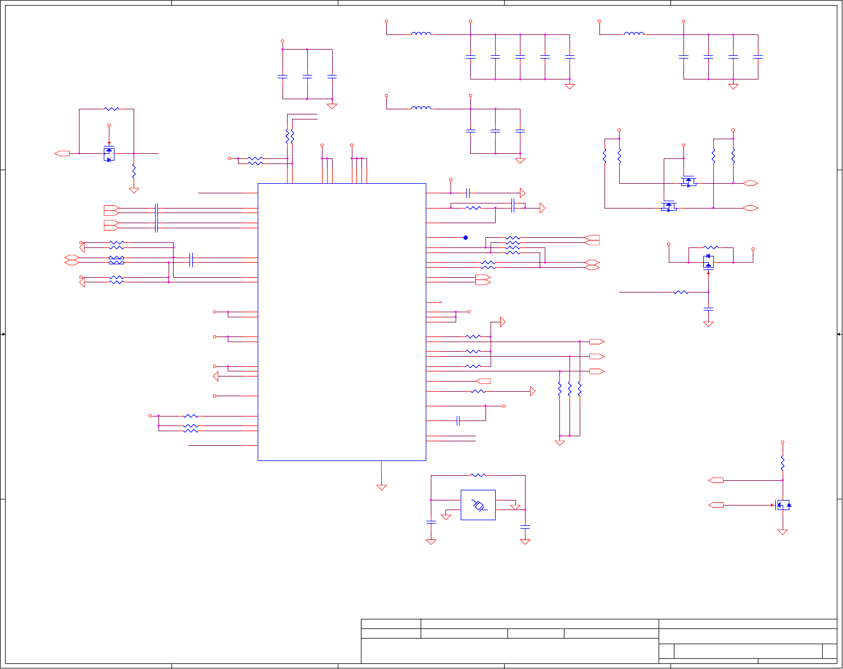Screen dimensions: 843x669
Task: Select the feedback resistor above the crystal
Action: [478, 475]
